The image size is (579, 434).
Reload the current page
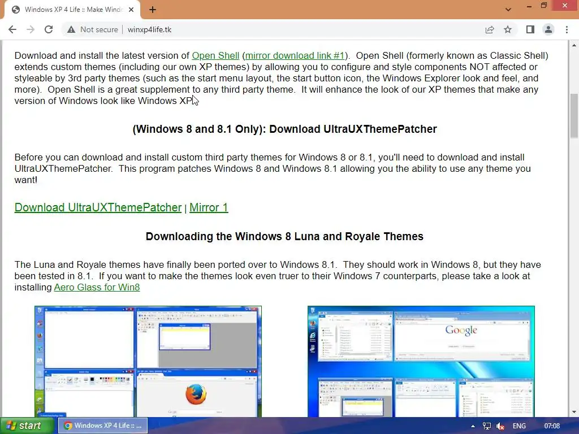(49, 29)
